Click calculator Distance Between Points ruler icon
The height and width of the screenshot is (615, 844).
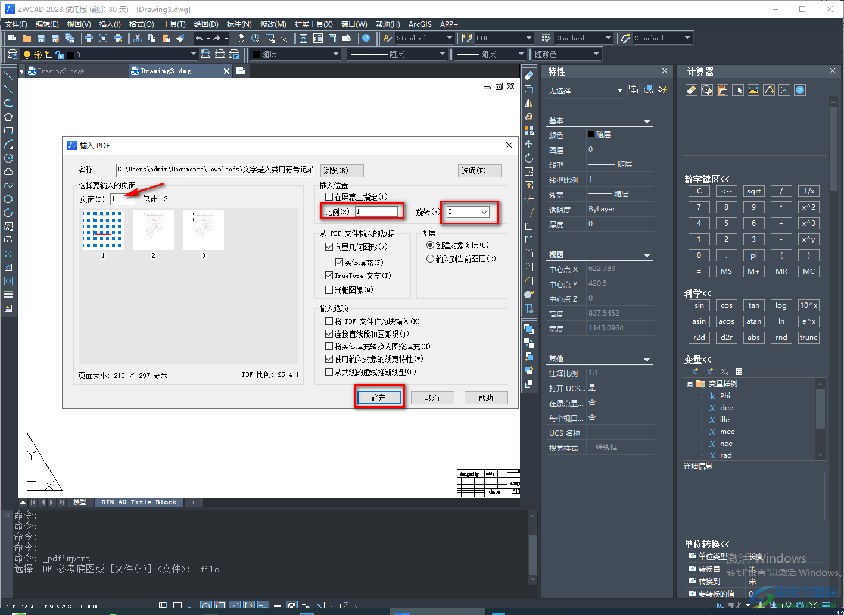753,90
